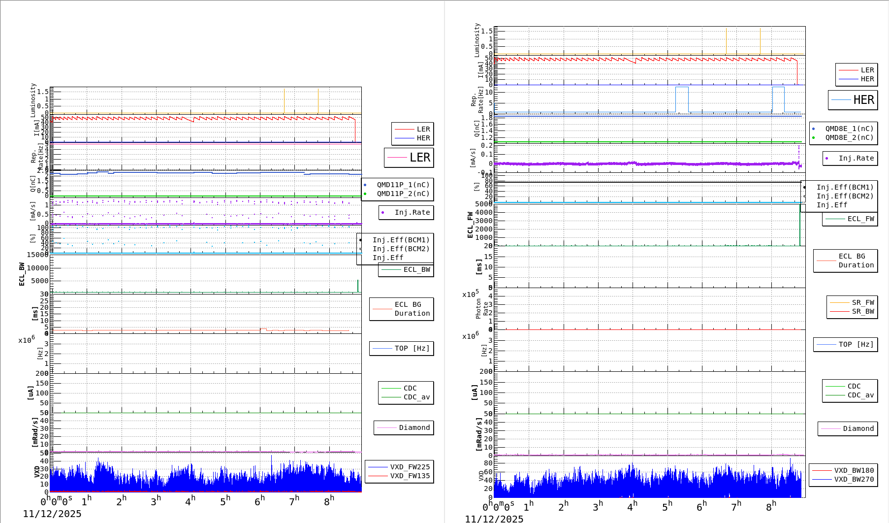
Task: Click the 11/12/2025 date label bottom left
Action: (53, 514)
